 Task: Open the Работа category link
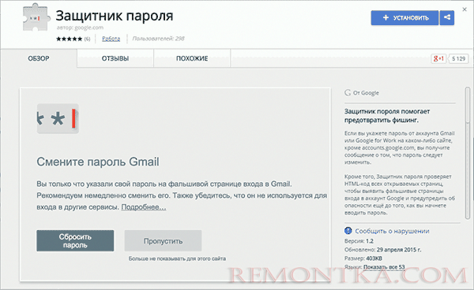[x=111, y=39]
